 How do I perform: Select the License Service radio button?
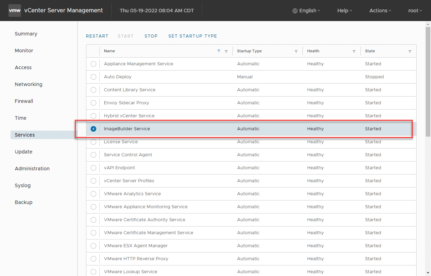pos(93,142)
